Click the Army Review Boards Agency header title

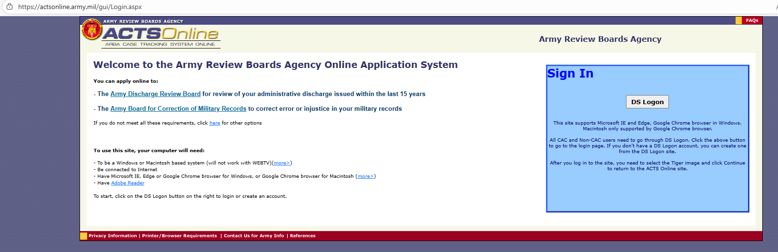click(600, 39)
